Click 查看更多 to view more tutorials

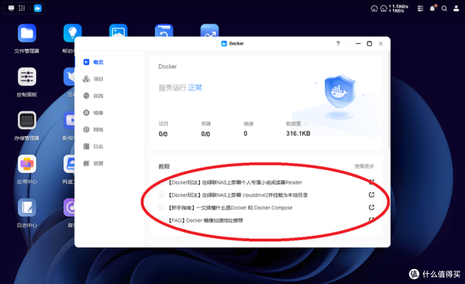pos(364,166)
